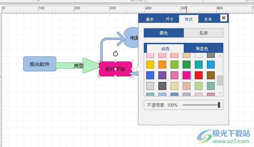Pick the royal blue color swatch
Image resolution: width=254 pixels, height=147 pixels.
click(x=150, y=75)
